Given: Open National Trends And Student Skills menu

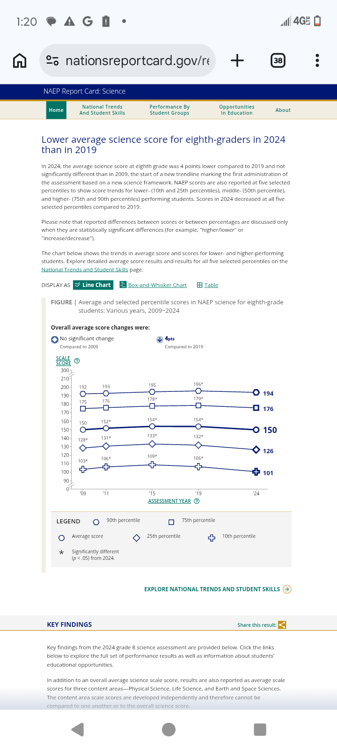Looking at the screenshot, I should [102, 110].
